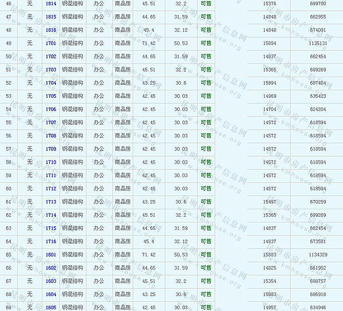
Task: Open room 1601 link
Action: [x=51, y=254]
